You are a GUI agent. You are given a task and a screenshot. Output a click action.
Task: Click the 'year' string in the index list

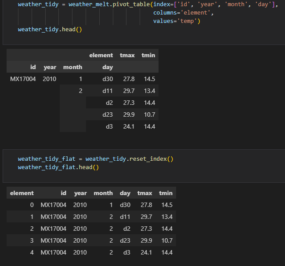pos(207,4)
